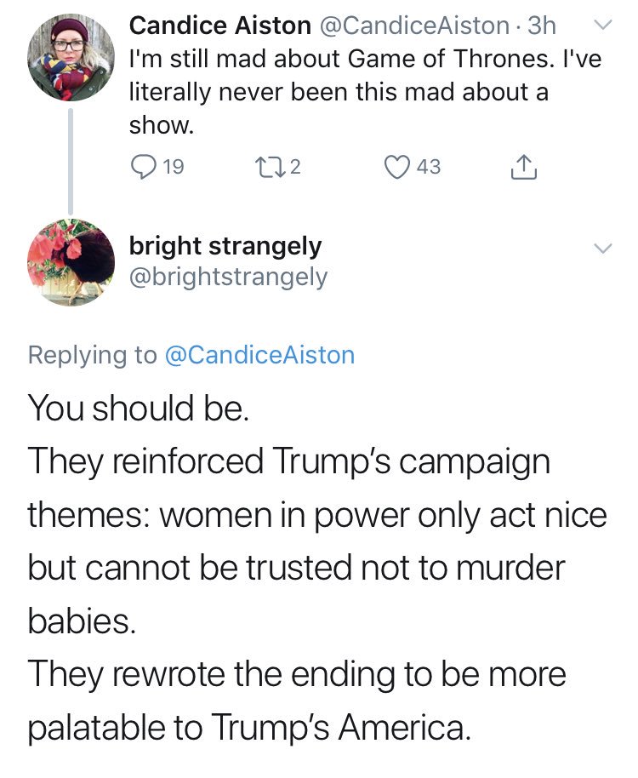Open the @CandiceAiston mention link
Viewport: 638px width, 778px height.
pyautogui.click(x=259, y=355)
